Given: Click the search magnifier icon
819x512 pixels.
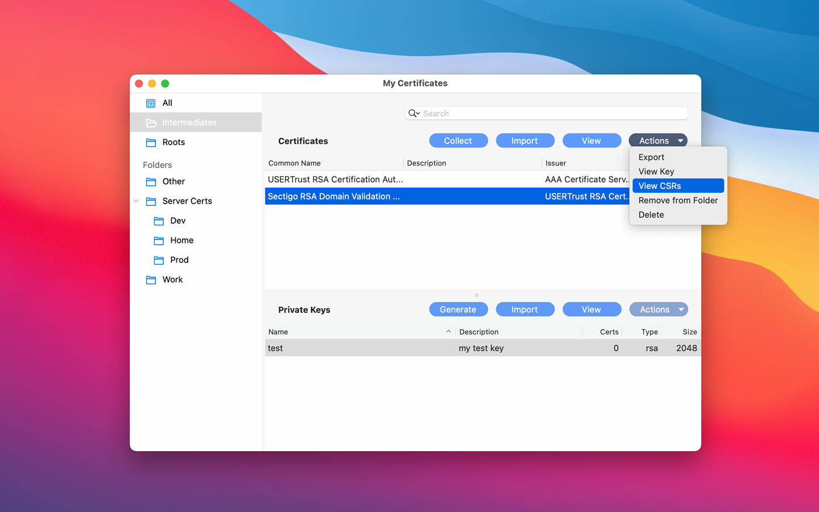Looking at the screenshot, I should click(413, 113).
